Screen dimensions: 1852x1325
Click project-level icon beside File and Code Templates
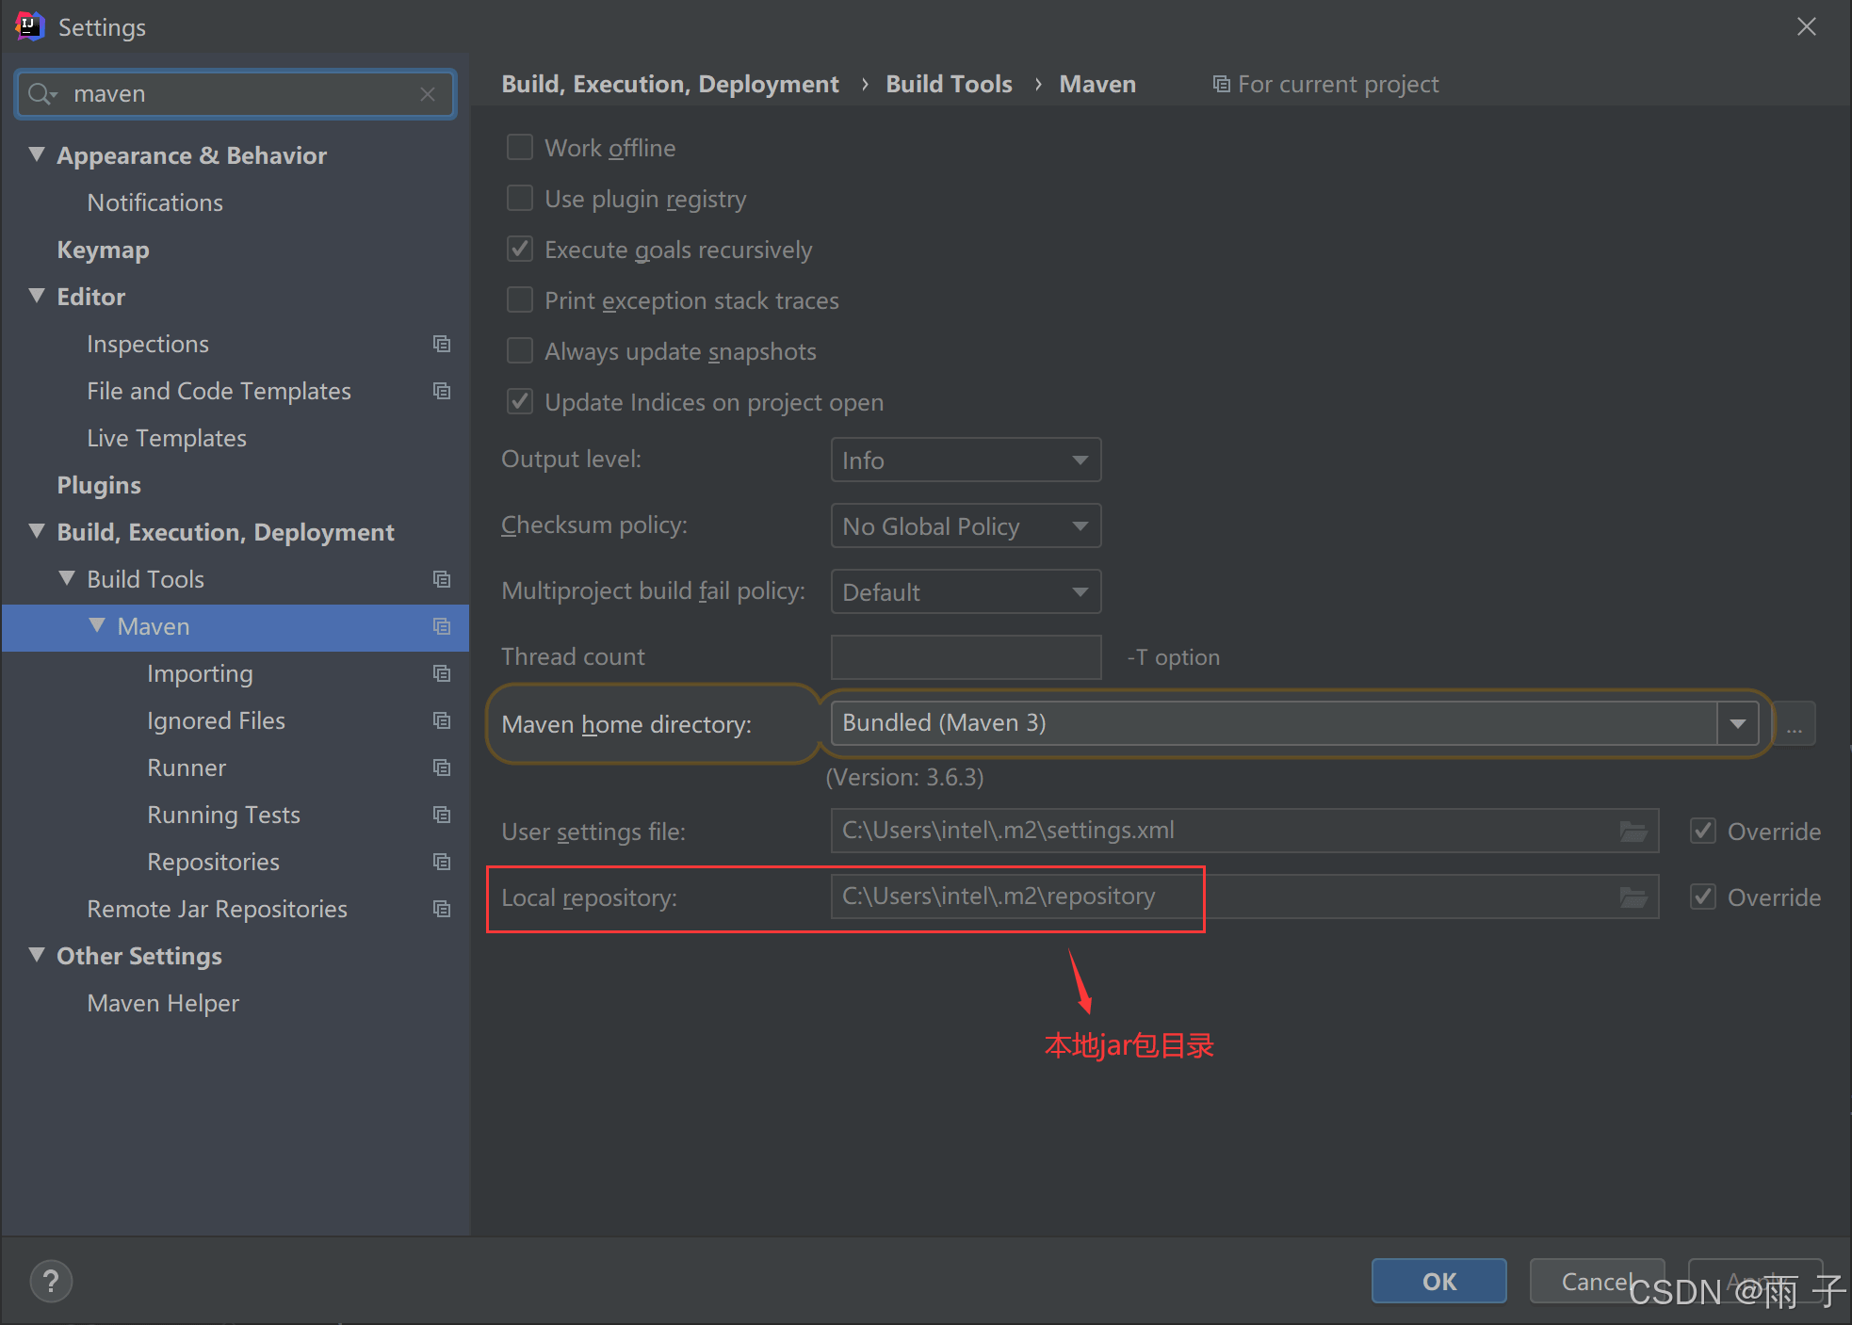tap(442, 391)
